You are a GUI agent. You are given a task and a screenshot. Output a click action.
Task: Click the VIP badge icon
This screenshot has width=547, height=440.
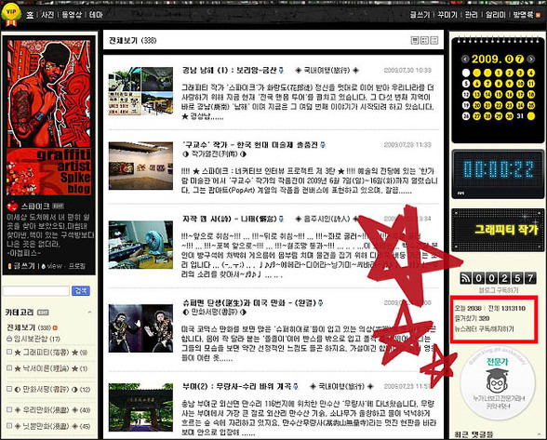point(10,14)
